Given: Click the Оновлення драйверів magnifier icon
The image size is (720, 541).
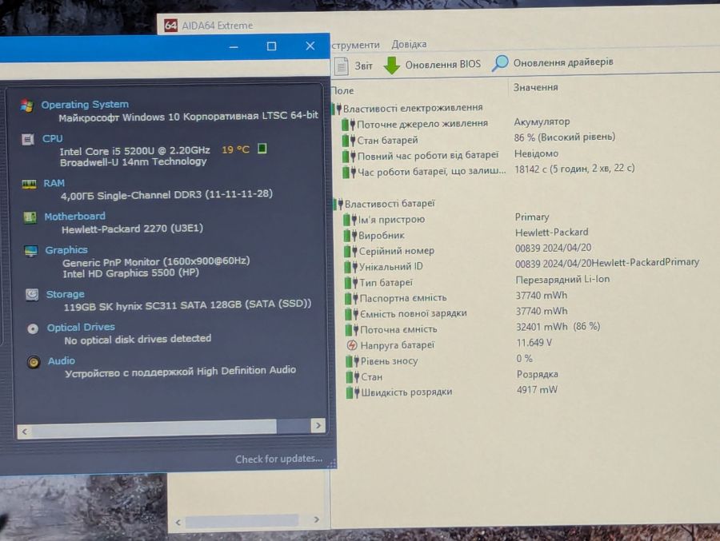Looking at the screenshot, I should [x=500, y=63].
